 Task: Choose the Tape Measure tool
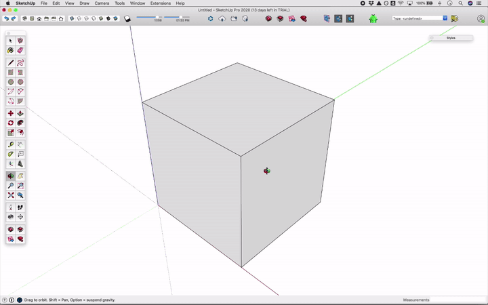pos(11,144)
